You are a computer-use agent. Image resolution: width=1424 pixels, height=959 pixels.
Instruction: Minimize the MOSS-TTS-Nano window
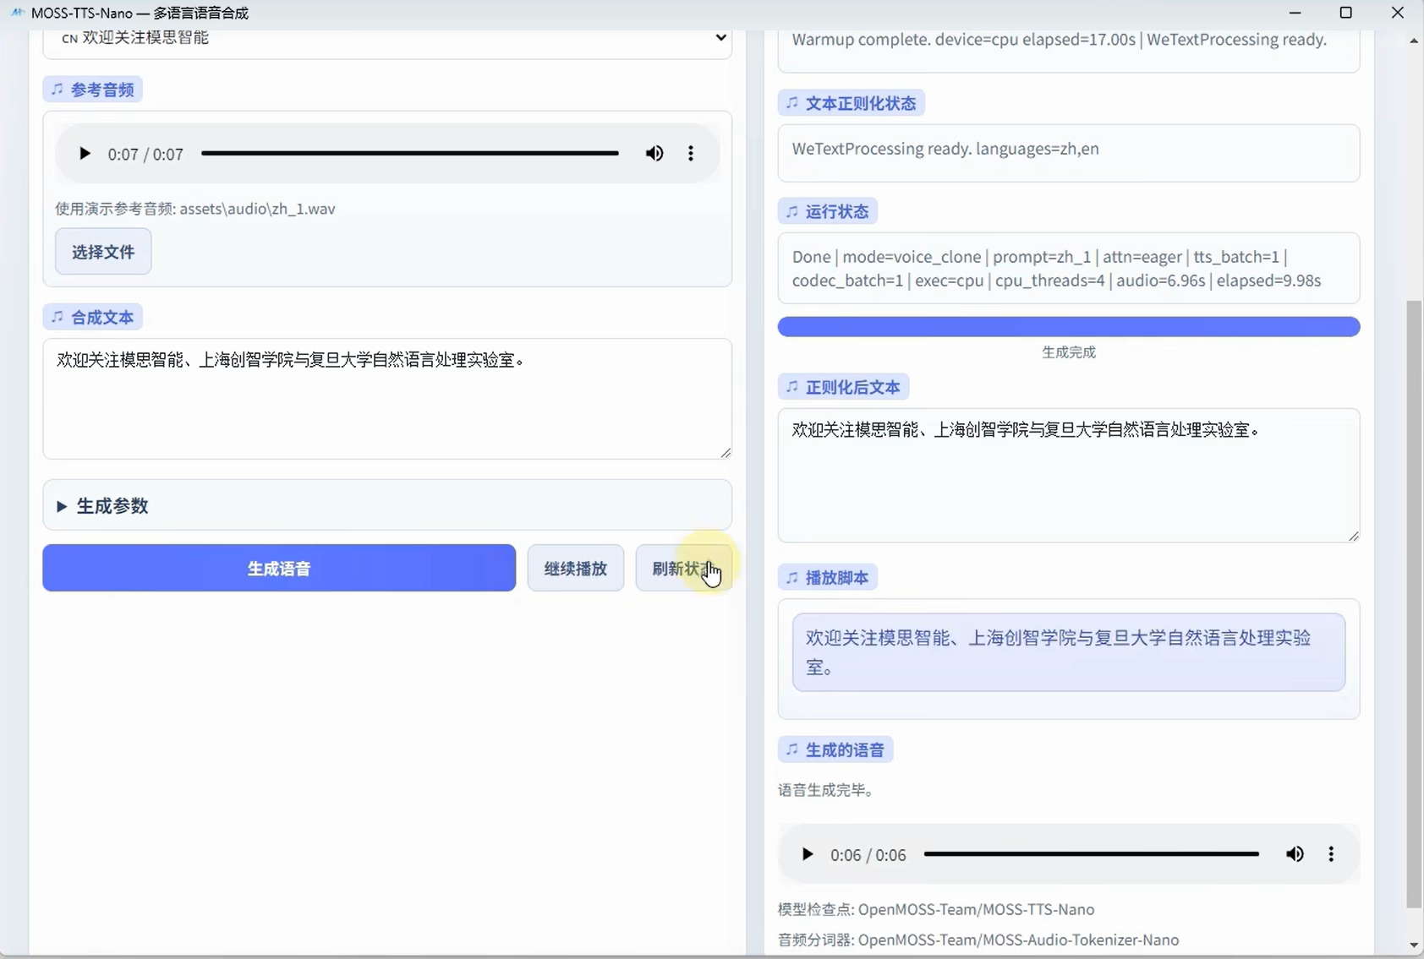click(1295, 13)
